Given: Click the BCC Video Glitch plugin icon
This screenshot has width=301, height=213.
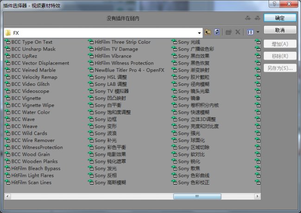Looking at the screenshot, I should click(7, 84).
